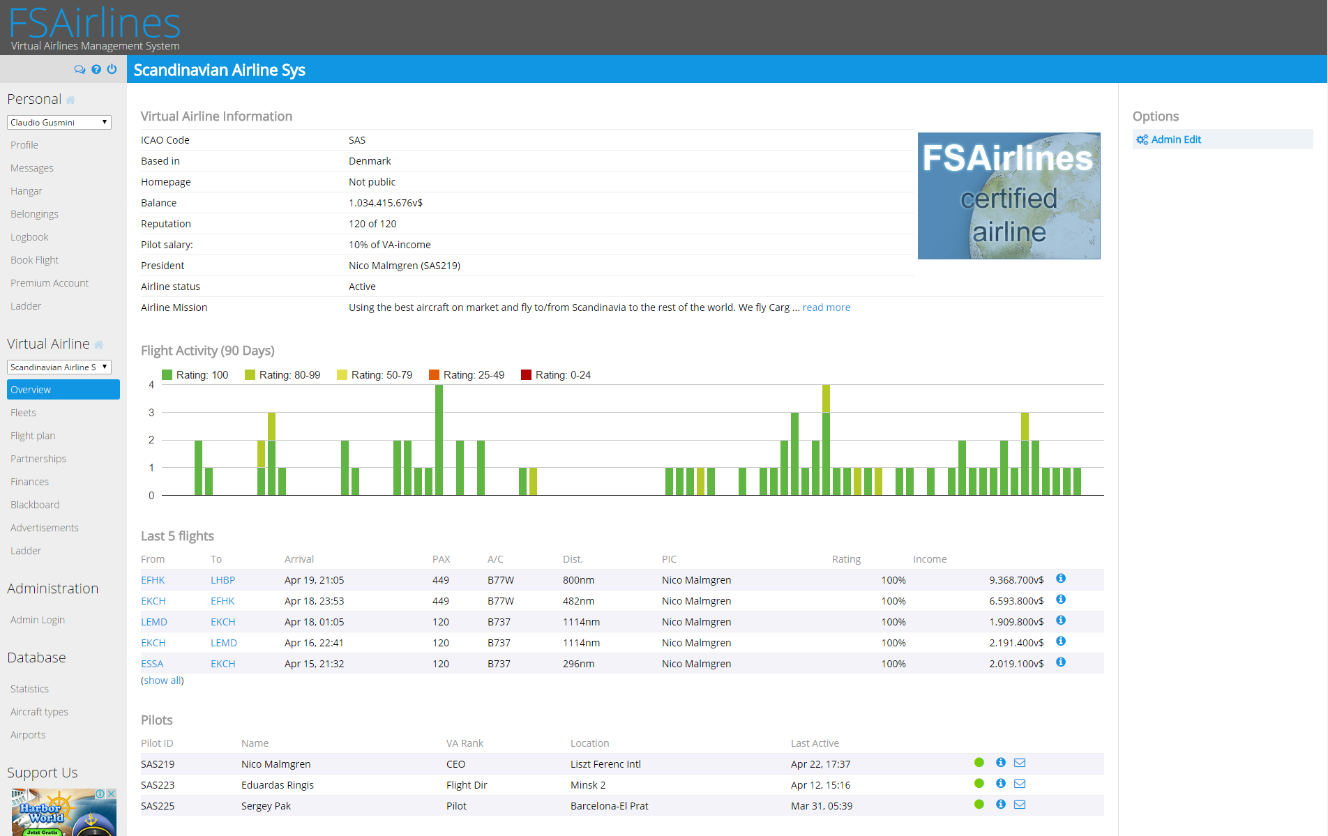The width and height of the screenshot is (1328, 836).
Task: Open the Claudio Gusmini pilot dropdown
Action: coord(59,123)
